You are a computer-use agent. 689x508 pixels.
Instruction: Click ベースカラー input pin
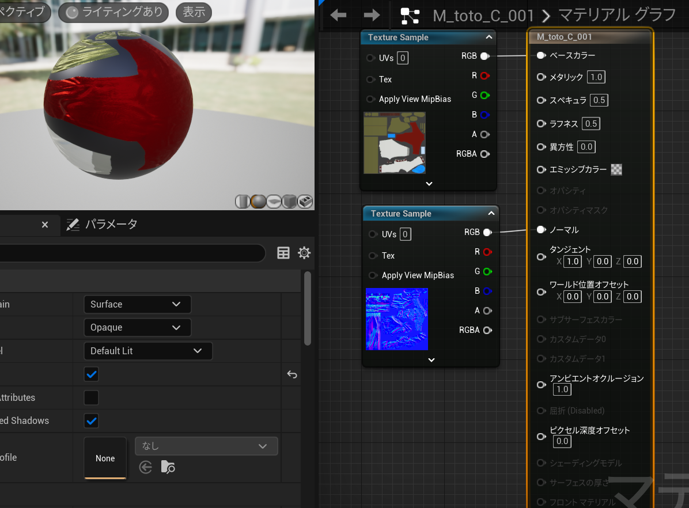[x=542, y=55]
